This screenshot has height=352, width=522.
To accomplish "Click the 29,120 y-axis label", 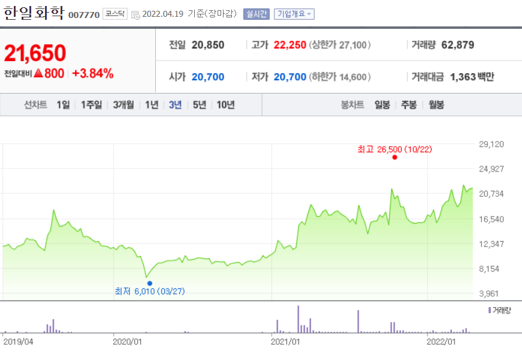I will 491,144.
